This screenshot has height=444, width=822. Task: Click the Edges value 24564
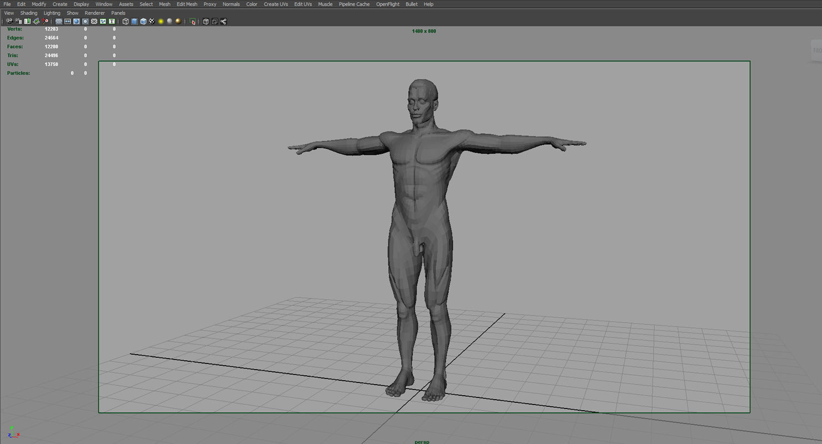click(x=51, y=38)
